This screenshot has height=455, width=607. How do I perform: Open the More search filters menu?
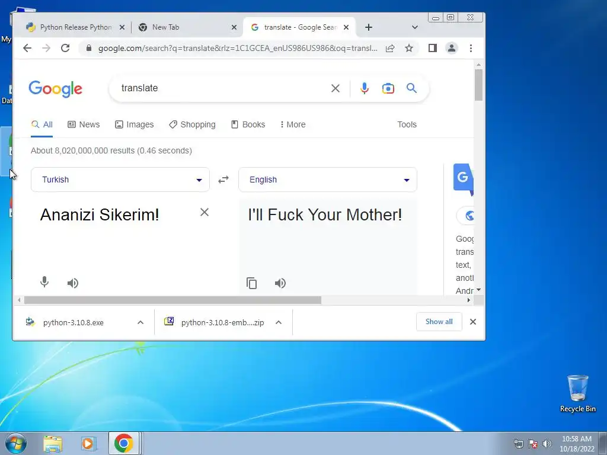293,124
